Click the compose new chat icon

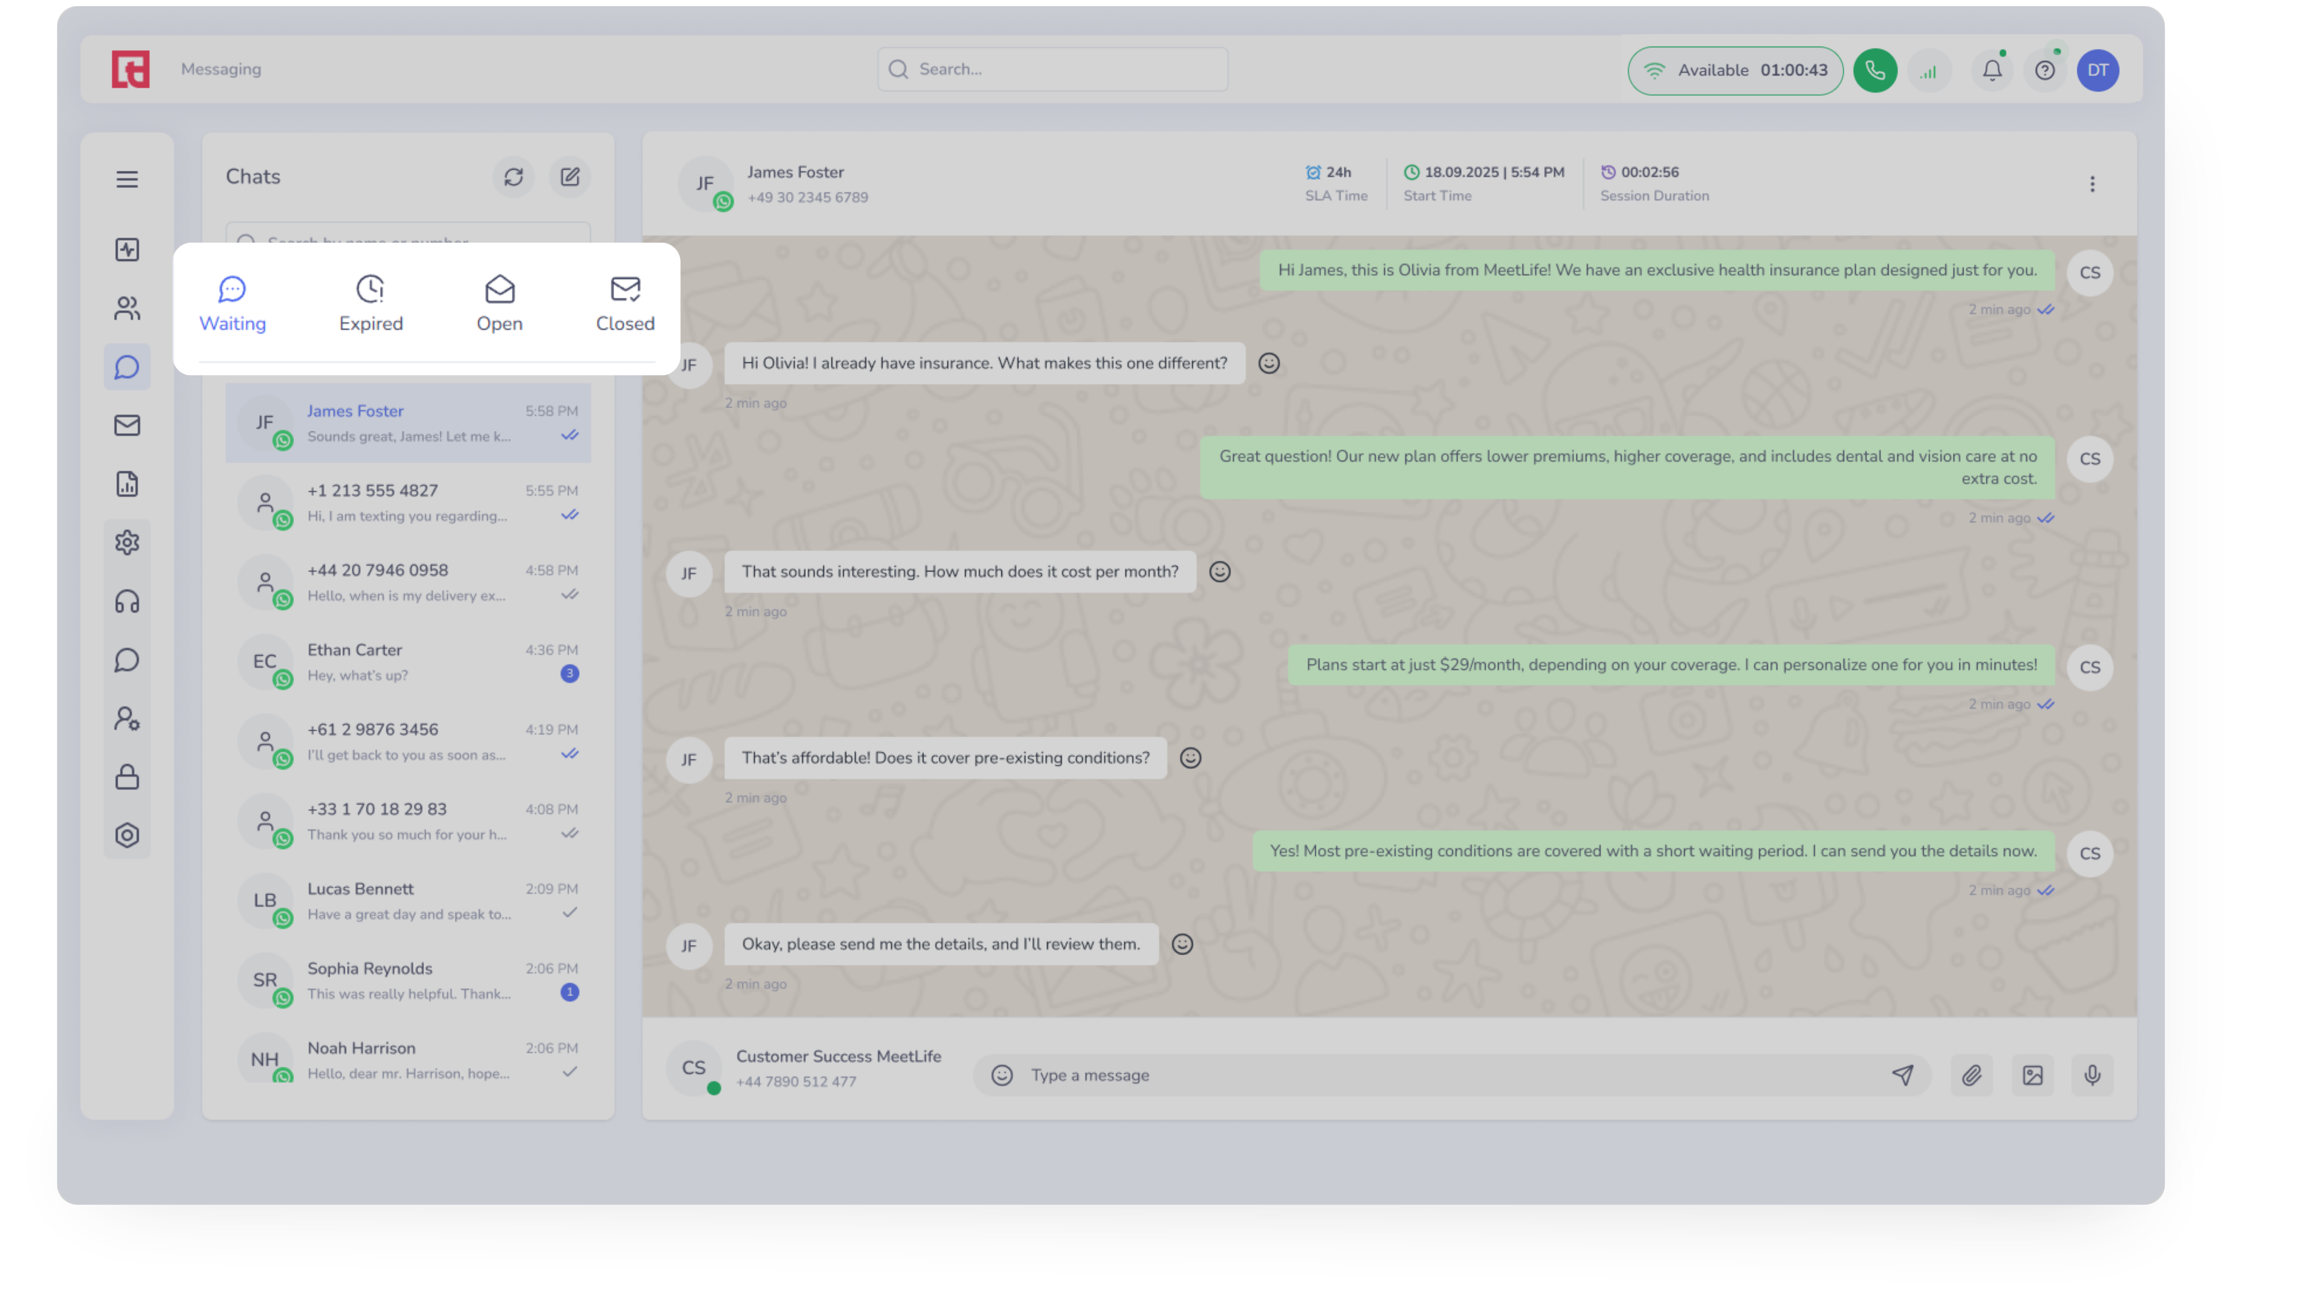tap(570, 177)
